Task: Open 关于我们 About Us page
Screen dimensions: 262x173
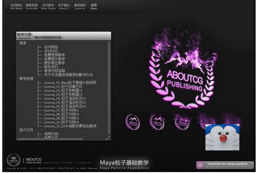Action: point(64,6)
